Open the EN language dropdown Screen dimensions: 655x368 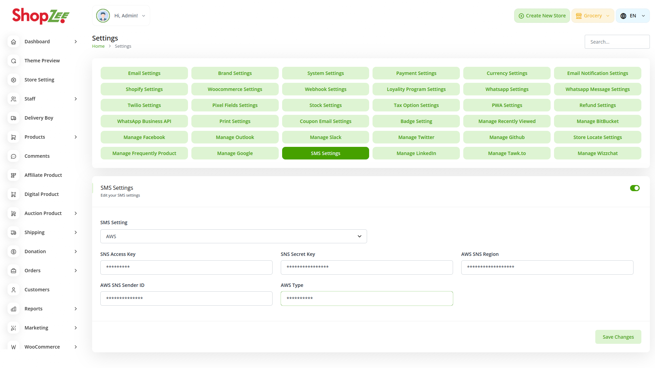[633, 16]
